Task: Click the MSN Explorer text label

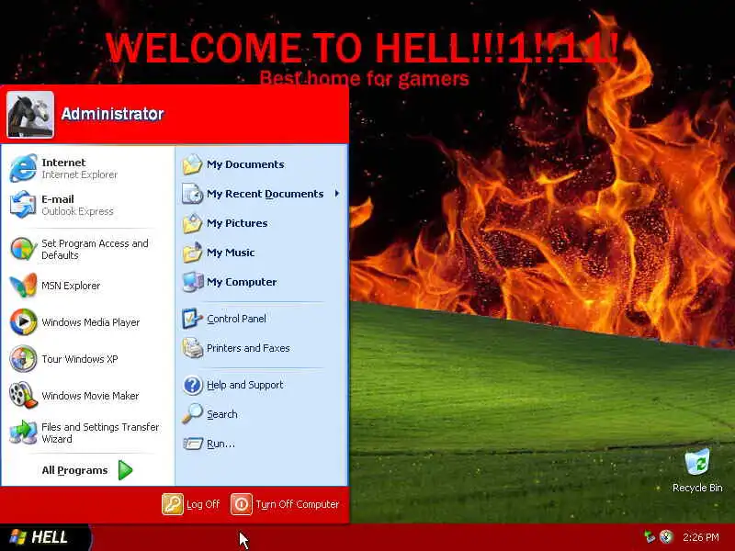Action: pos(71,286)
